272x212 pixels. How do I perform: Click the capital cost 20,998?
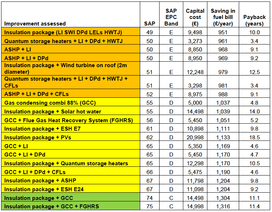click(195, 138)
